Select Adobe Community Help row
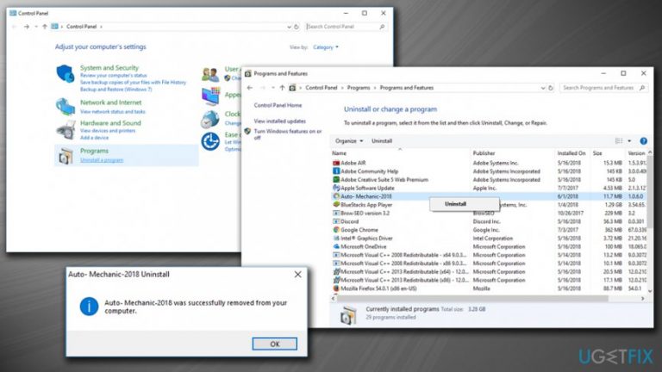The height and width of the screenshot is (372, 662). click(489, 171)
